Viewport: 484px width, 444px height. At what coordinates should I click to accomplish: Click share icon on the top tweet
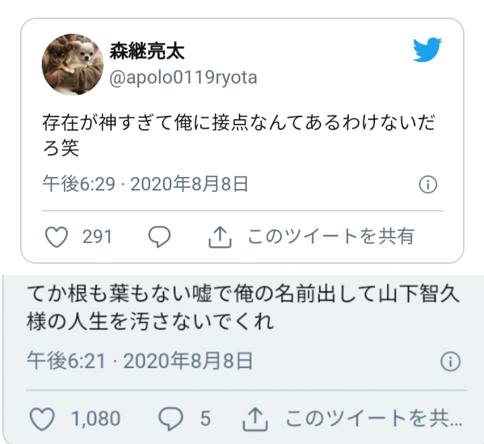point(219,237)
